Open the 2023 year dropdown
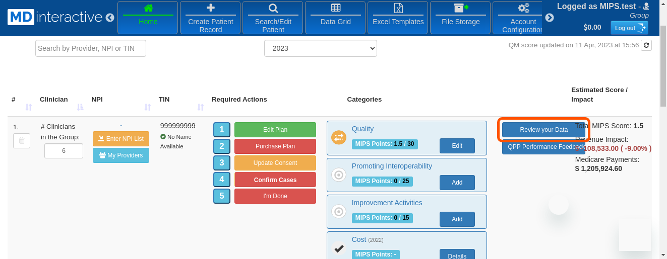The width and height of the screenshot is (667, 259). 320,48
